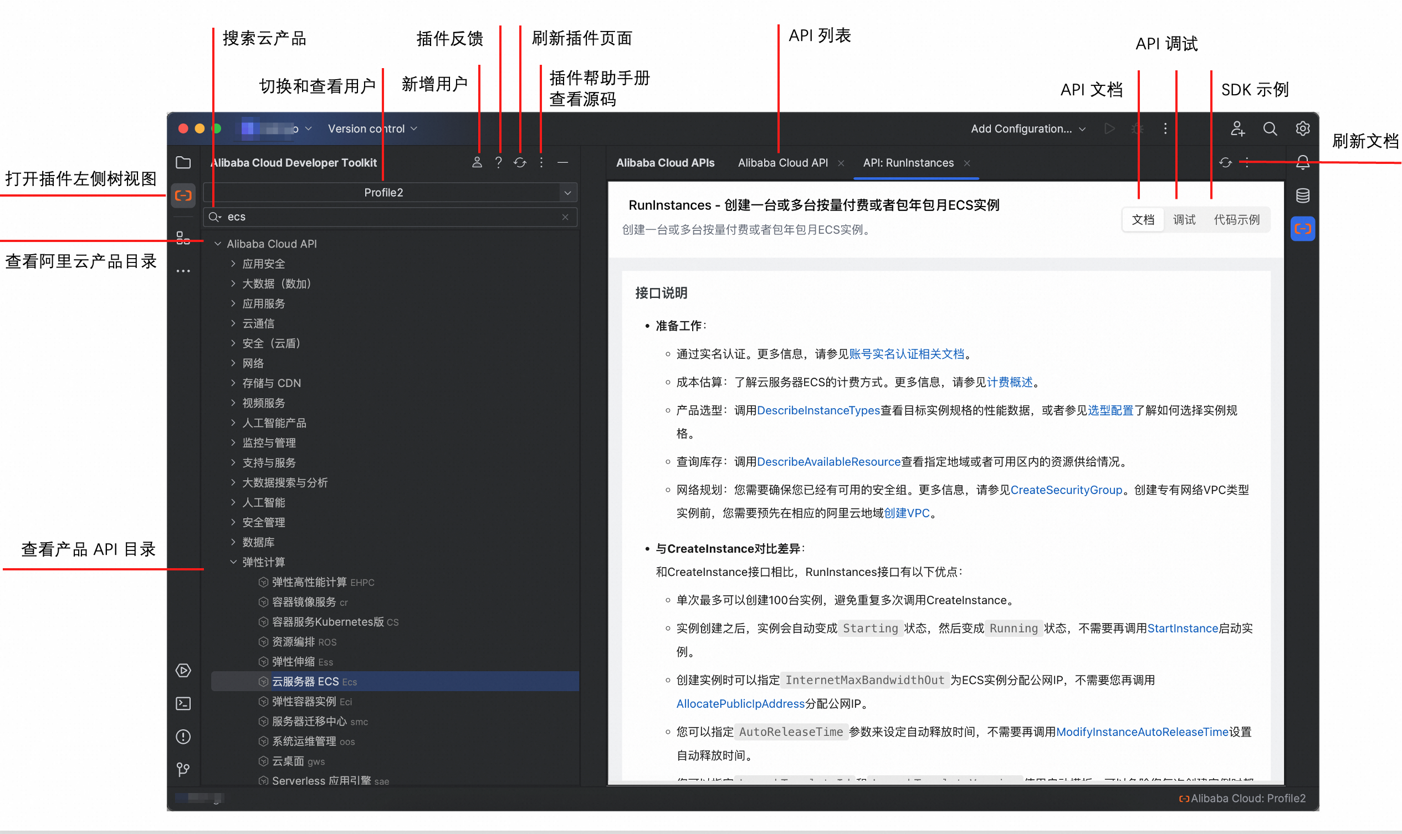Click the ecs search input field
This screenshot has height=834, width=1402.
click(x=390, y=218)
